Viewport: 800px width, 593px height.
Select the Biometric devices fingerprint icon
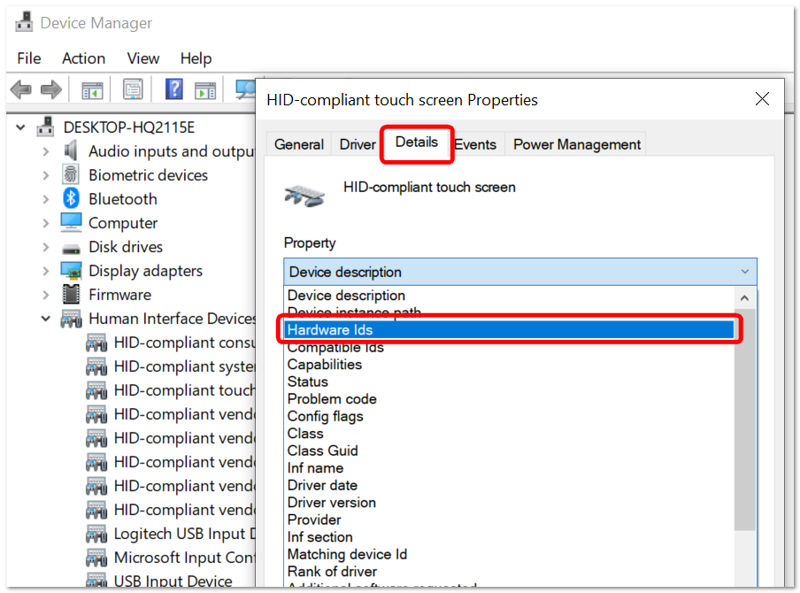(x=71, y=174)
